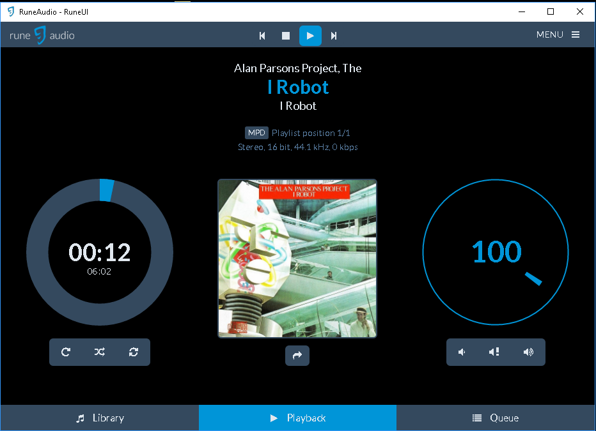Image resolution: width=596 pixels, height=431 pixels.
Task: Stop playback with the stop button
Action: tap(286, 36)
